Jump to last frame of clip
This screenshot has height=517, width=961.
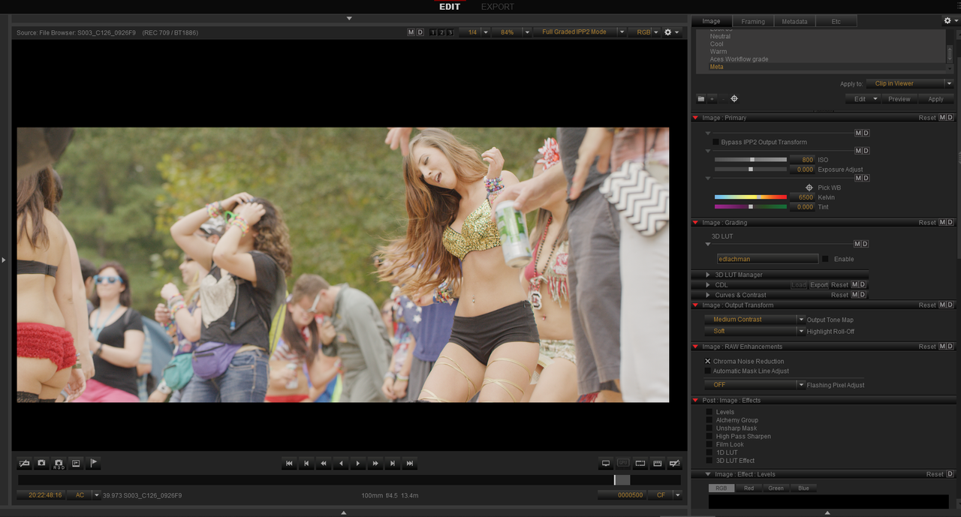[410, 464]
